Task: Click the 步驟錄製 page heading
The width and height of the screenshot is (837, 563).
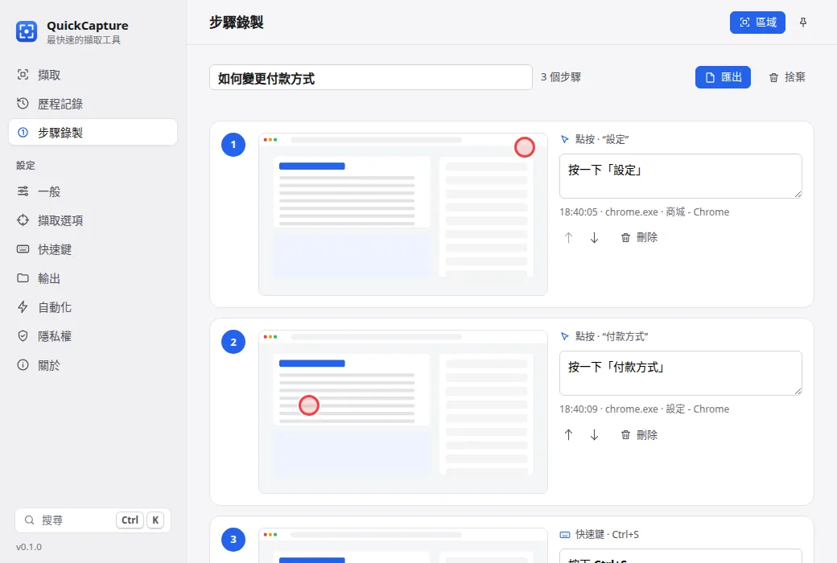Action: click(x=237, y=23)
